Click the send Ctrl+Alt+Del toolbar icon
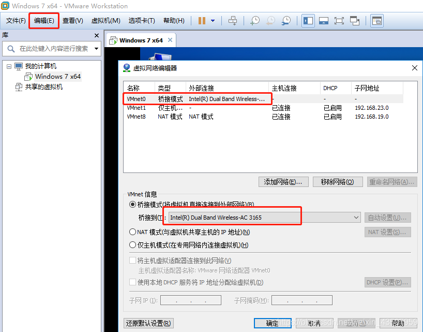 click(x=233, y=21)
